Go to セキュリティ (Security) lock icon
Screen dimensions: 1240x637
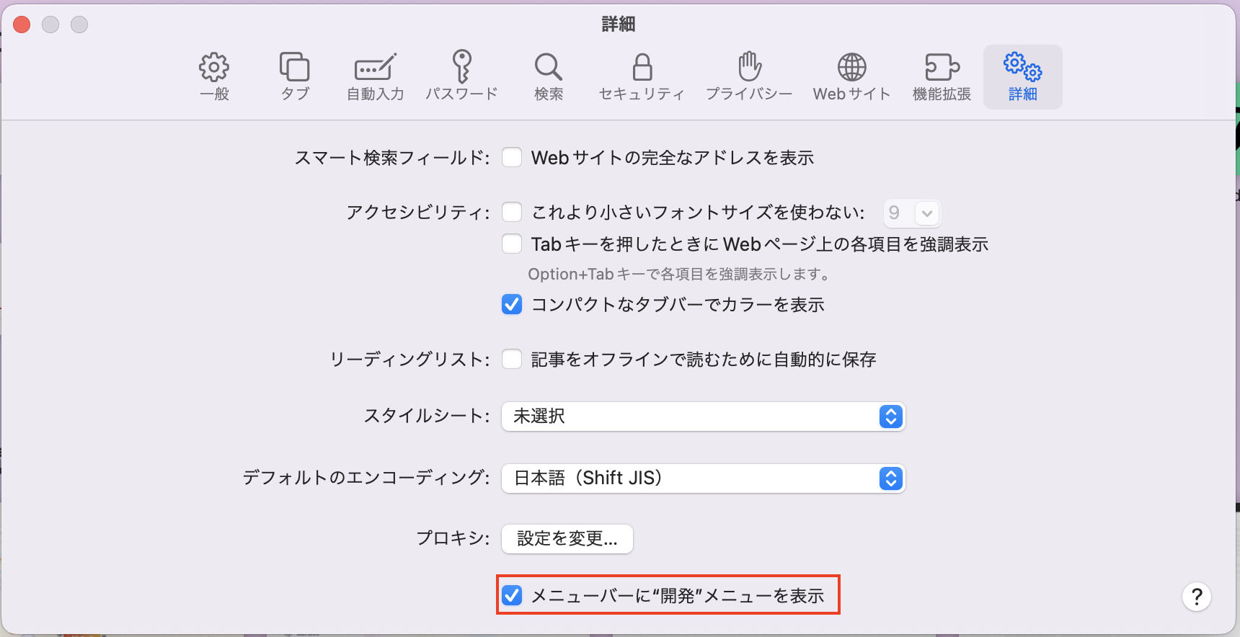coord(642,76)
